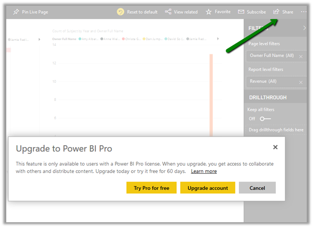Click the Drag drillthrough fields here box

point(275,130)
